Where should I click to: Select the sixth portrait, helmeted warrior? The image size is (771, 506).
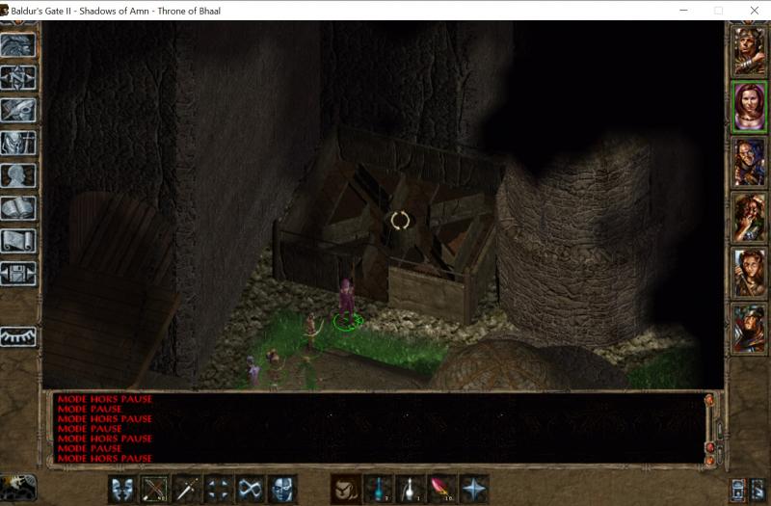(749, 329)
